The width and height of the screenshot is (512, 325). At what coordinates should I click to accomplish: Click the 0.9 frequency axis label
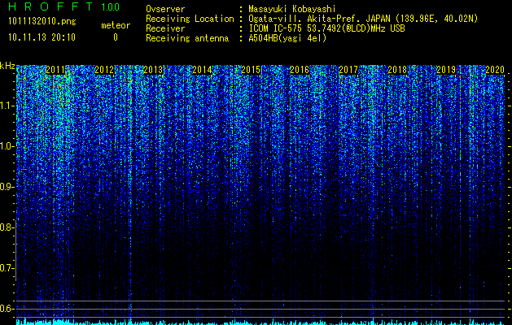coord(7,187)
